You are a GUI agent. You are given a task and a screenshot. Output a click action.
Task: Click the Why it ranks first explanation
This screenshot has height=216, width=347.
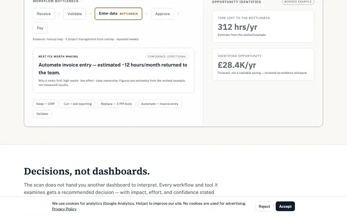[112, 83]
